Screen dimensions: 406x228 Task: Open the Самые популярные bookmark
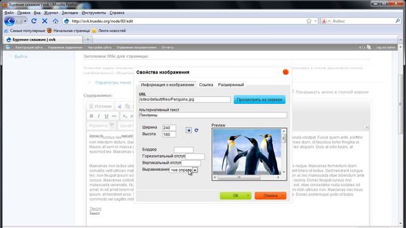click(25, 30)
